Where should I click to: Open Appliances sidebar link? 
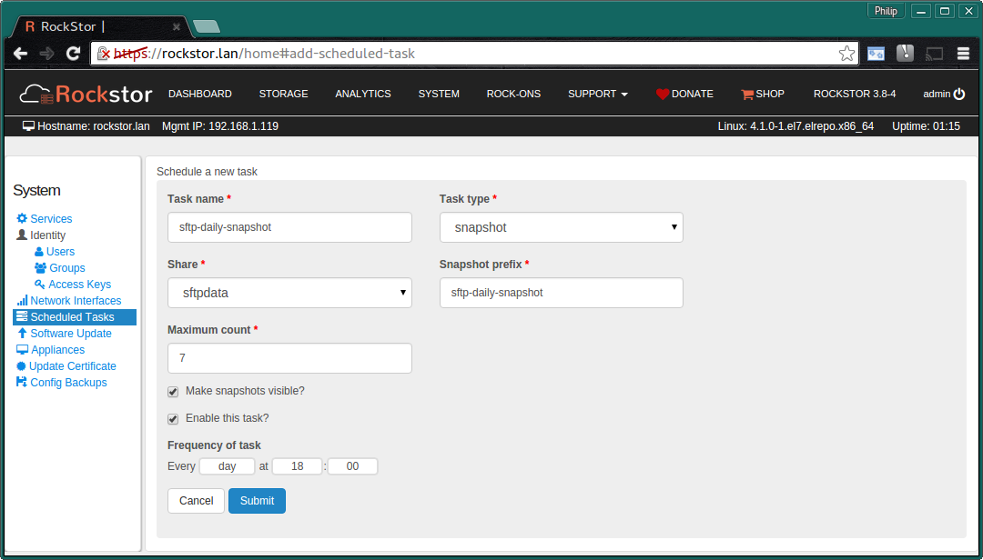pos(57,349)
